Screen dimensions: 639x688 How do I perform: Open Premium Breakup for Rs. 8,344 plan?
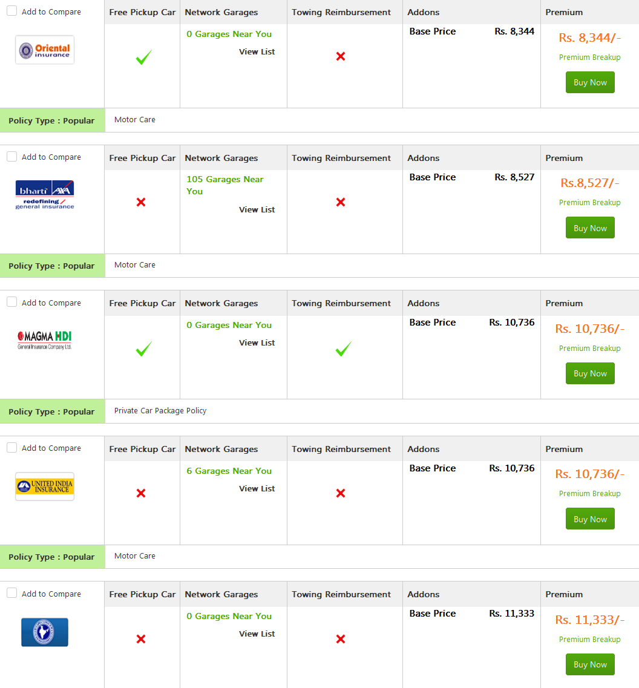[x=589, y=57]
